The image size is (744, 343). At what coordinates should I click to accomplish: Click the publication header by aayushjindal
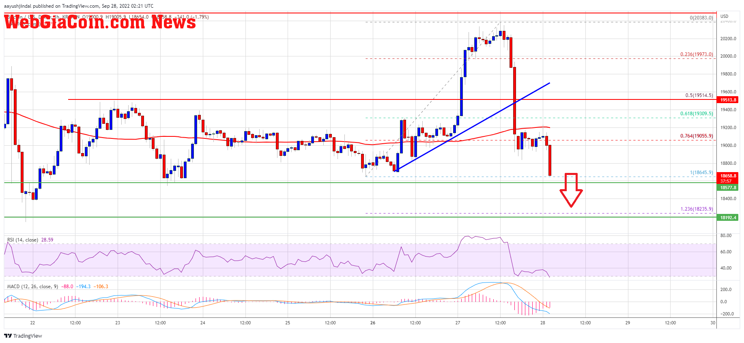[x=79, y=6]
